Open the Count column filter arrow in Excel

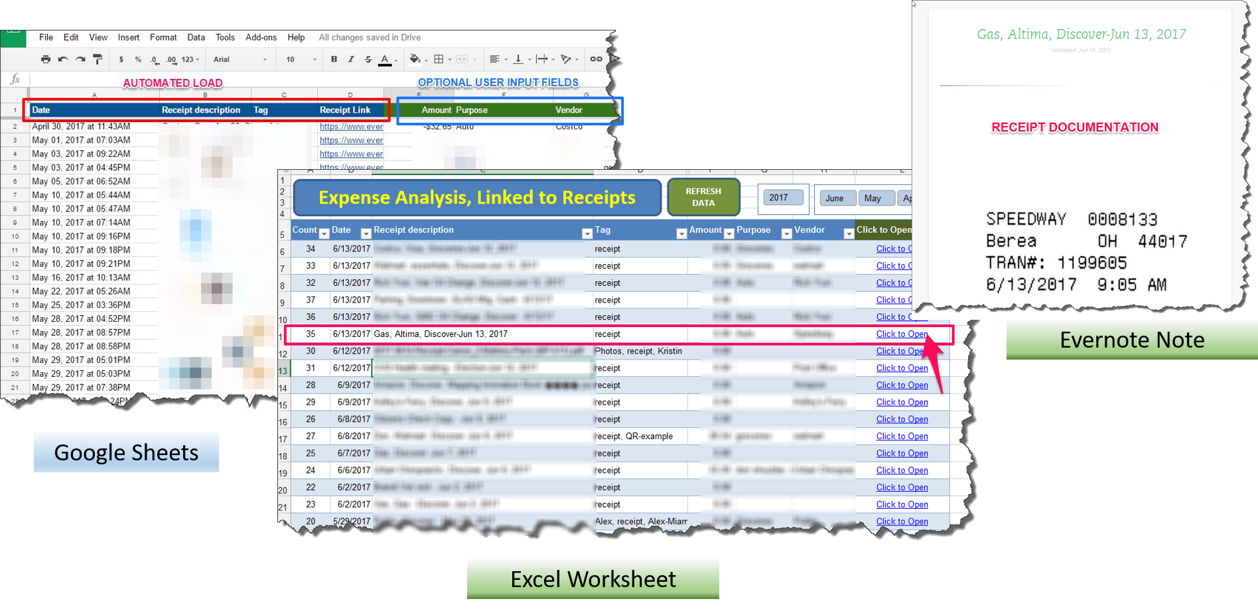click(x=324, y=234)
